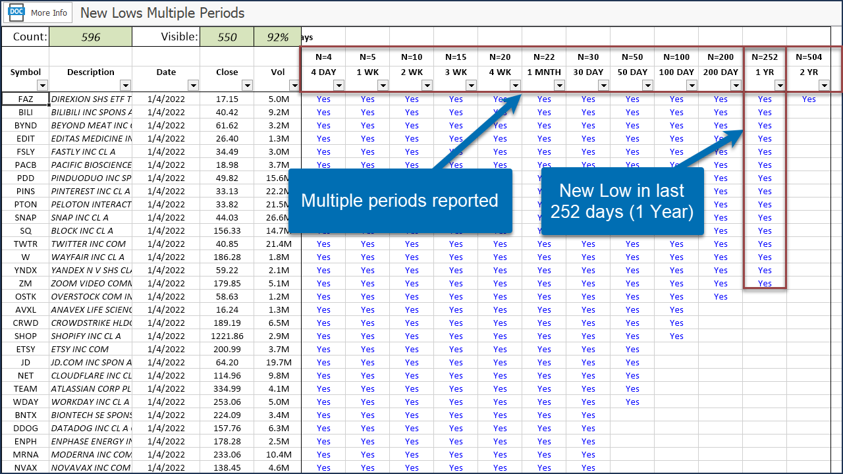This screenshot has width=843, height=474.
Task: Open the Symbol column filter dropdown
Action: 43,85
